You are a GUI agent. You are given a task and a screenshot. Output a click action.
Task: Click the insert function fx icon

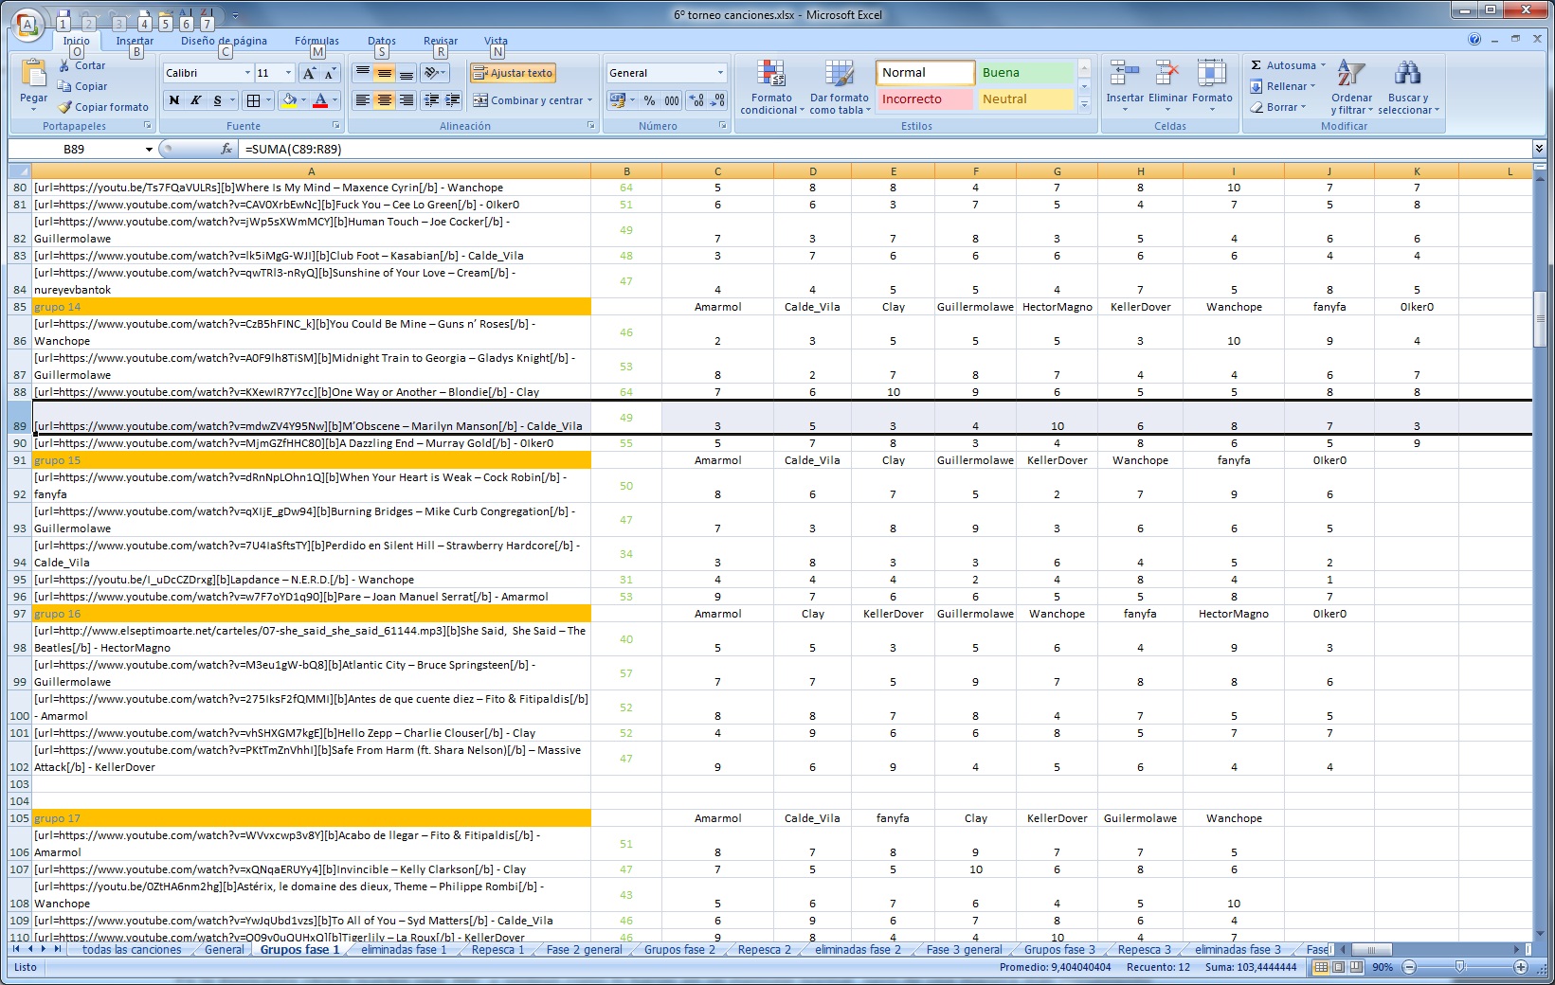point(226,149)
